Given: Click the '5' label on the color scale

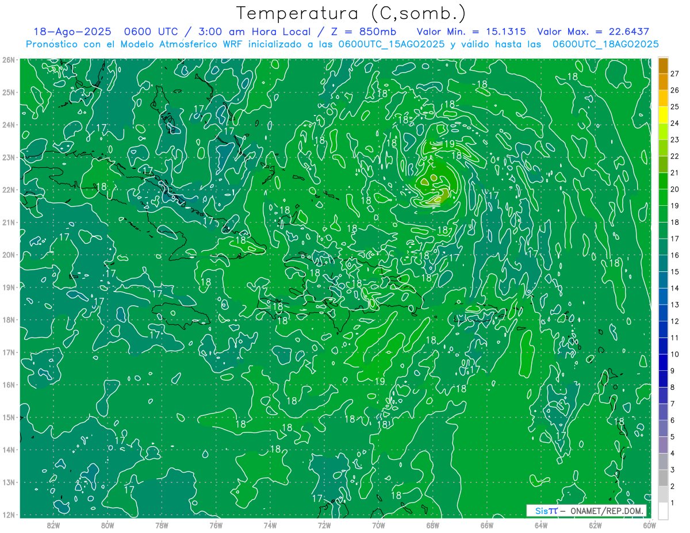Looking at the screenshot, I should tap(673, 437).
